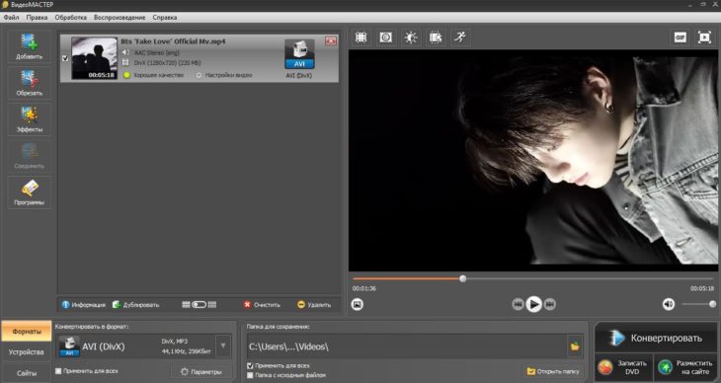
Task: Open fullscreen preview icon
Action: pos(704,38)
